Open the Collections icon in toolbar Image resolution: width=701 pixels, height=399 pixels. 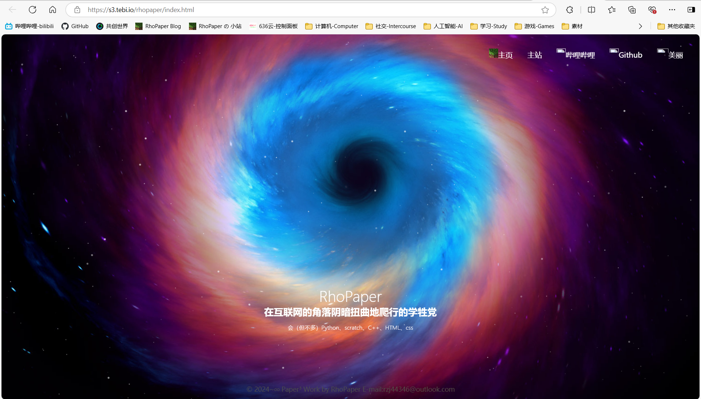pyautogui.click(x=632, y=10)
